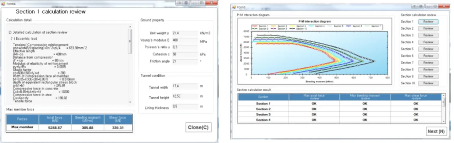
Task: Click Section 1 max axial force OK cell
Action: (314, 104)
